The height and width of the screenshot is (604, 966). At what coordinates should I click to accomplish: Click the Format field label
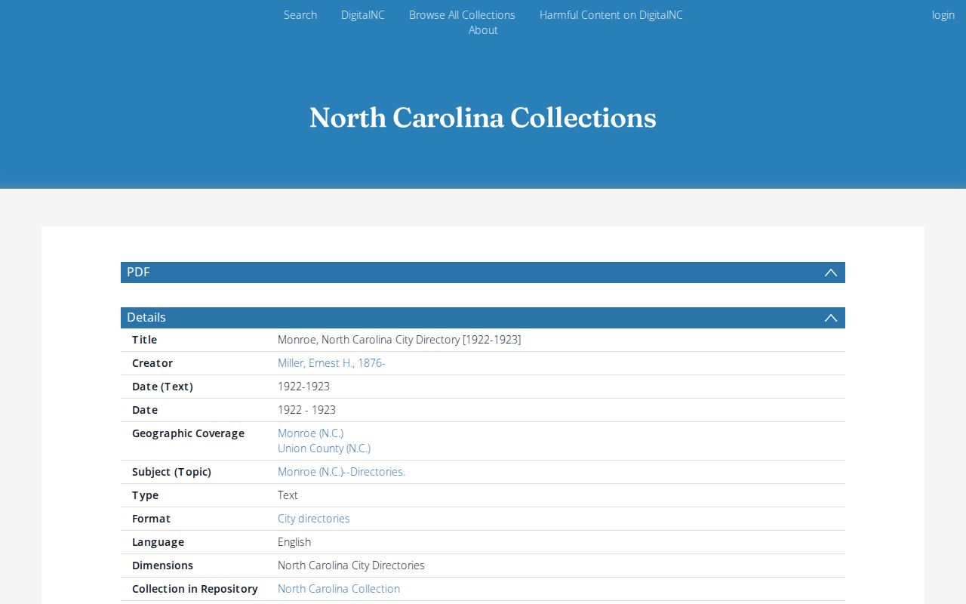[x=151, y=519]
